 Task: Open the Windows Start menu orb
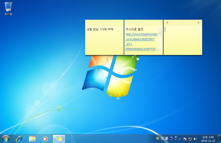pos(6,139)
